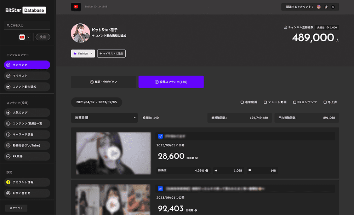Click help icon beside 28,600 回視聴
This screenshot has width=354, height=215.
coord(196,158)
